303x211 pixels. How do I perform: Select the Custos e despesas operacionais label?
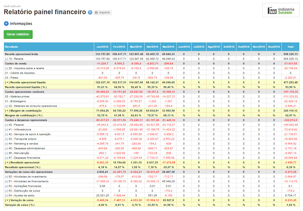26,120
